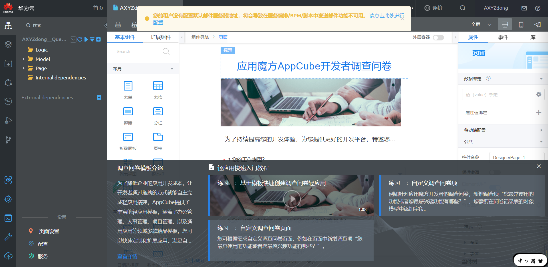This screenshot has width=548, height=267.
Task: Switch to the 属性 tab
Action: [473, 37]
